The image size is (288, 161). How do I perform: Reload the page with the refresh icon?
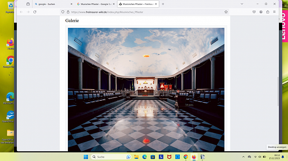pos(35,12)
